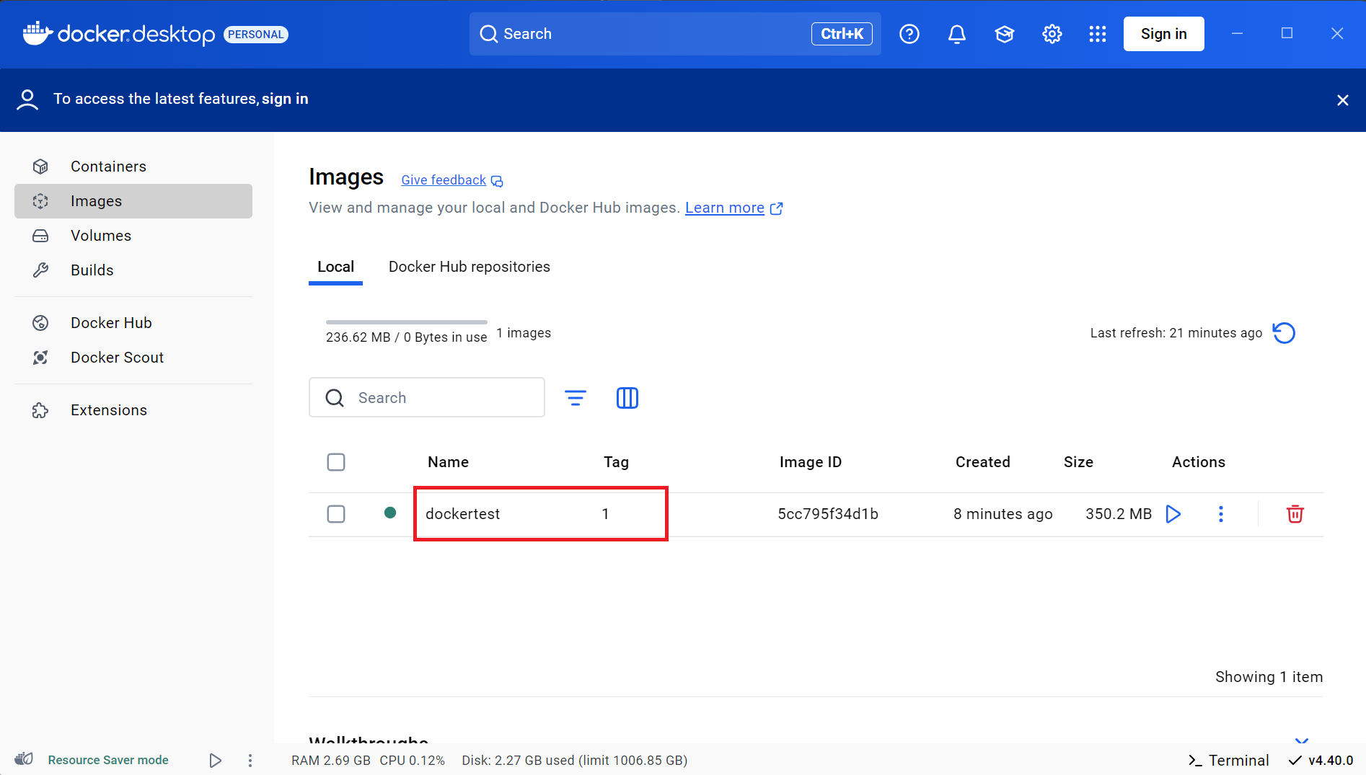Click the 8 minutes ago cell
1366x775 pixels.
tap(1003, 514)
